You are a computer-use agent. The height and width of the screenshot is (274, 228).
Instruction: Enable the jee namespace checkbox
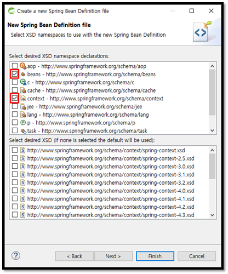15,106
